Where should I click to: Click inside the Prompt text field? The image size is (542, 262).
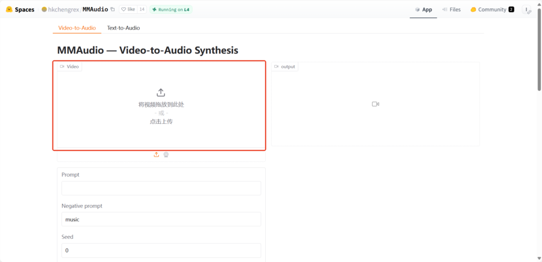pyautogui.click(x=161, y=188)
